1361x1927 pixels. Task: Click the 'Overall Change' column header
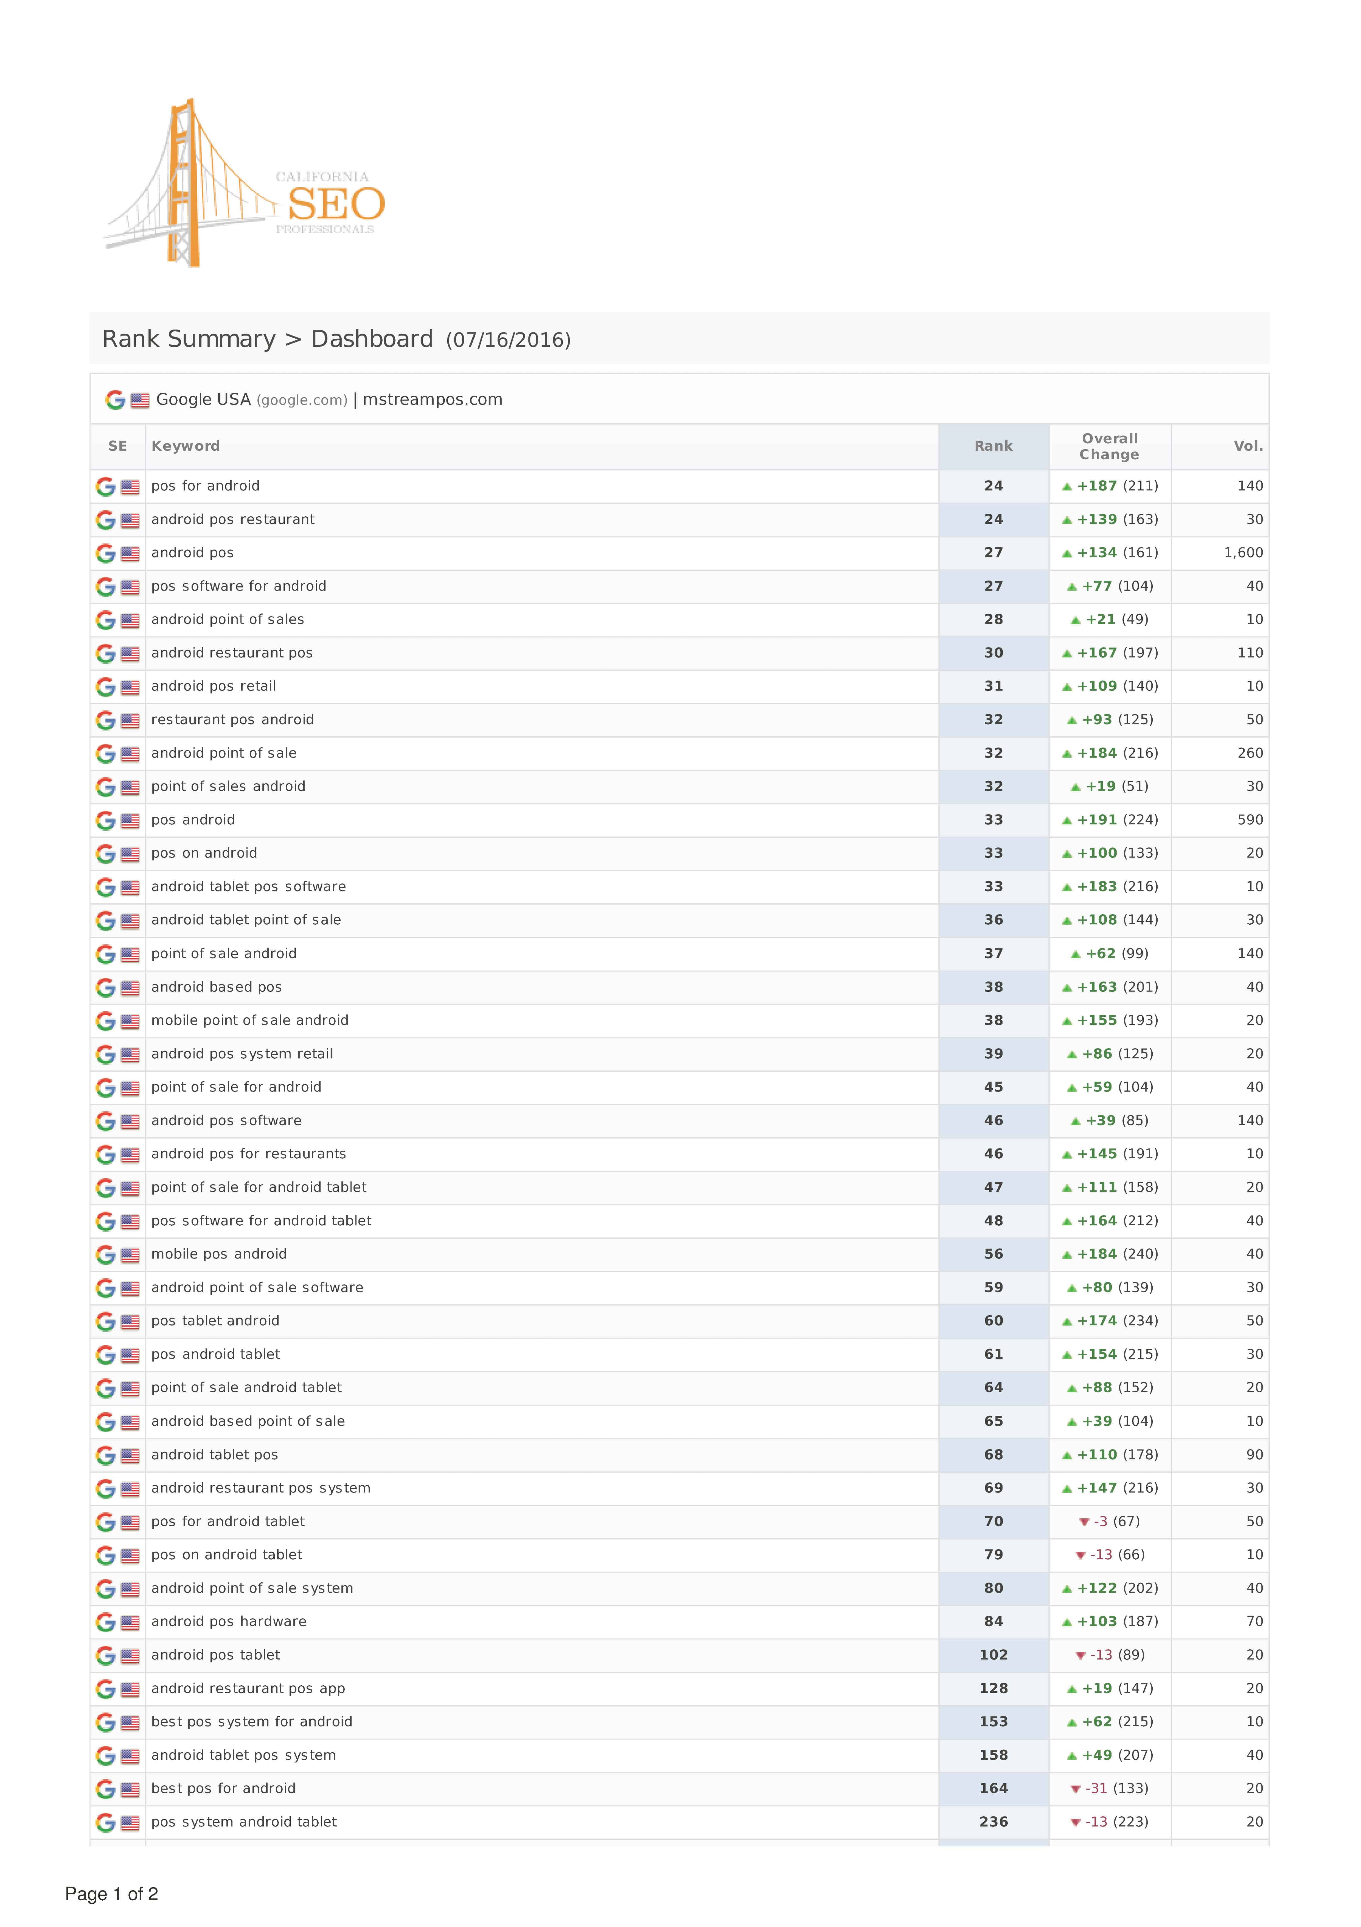pyautogui.click(x=1109, y=447)
